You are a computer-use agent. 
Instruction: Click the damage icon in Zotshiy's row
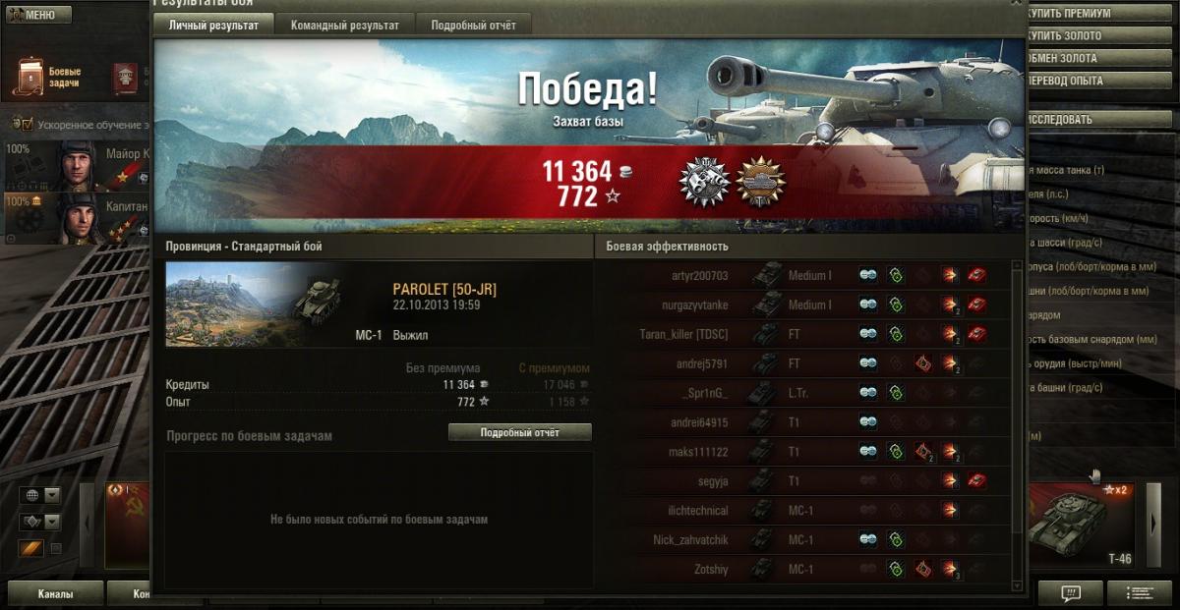pos(950,570)
